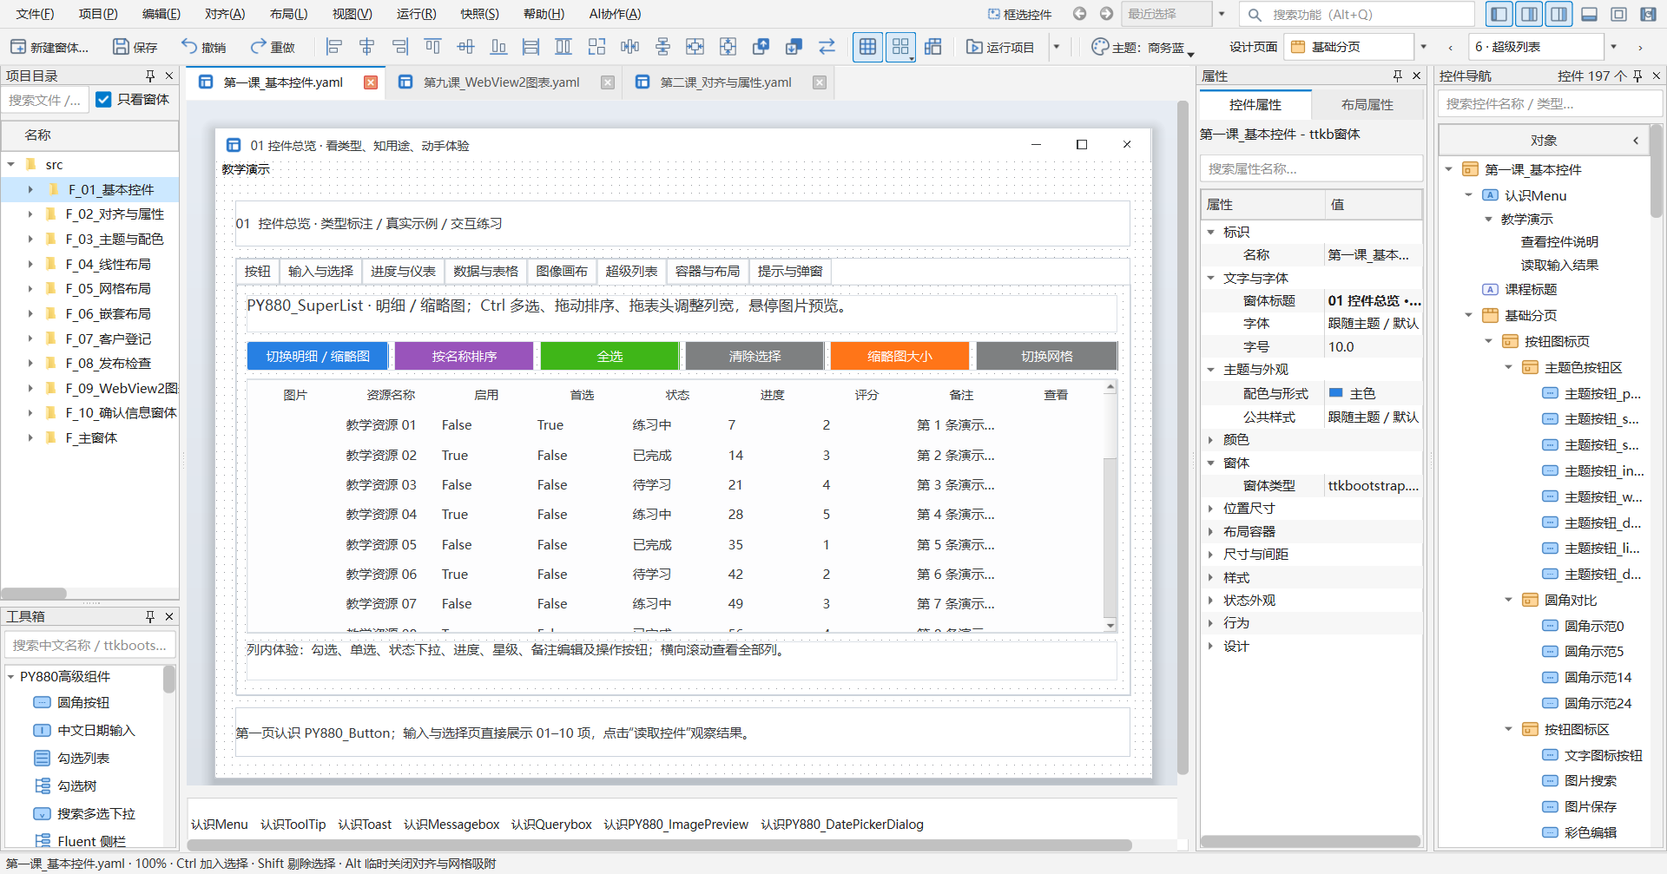Open the 对齐(A) menu

225,14
